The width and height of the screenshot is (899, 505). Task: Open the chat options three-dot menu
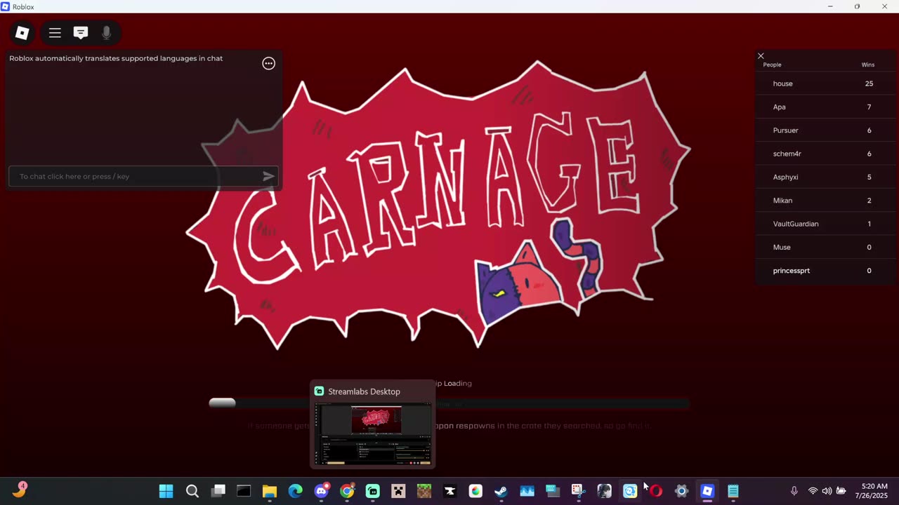pyautogui.click(x=268, y=63)
